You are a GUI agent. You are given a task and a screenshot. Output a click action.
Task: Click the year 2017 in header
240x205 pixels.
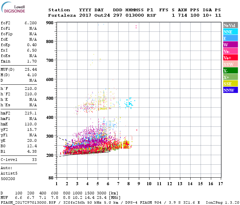tap(85, 15)
